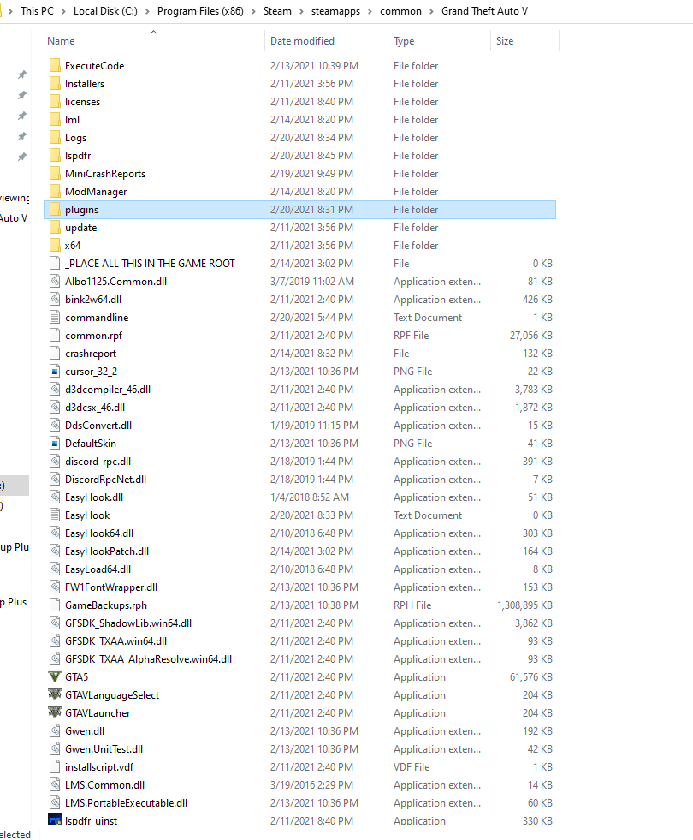Click the Installers folder icon
Viewport: 693px width, 840px height.
[x=55, y=84]
